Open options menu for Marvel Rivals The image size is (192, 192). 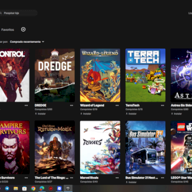117,178
